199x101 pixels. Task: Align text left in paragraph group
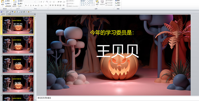(50, 5)
